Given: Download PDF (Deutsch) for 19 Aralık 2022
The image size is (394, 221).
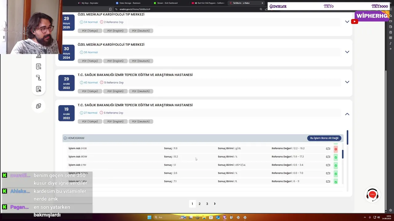Looking at the screenshot, I should 141,121.
